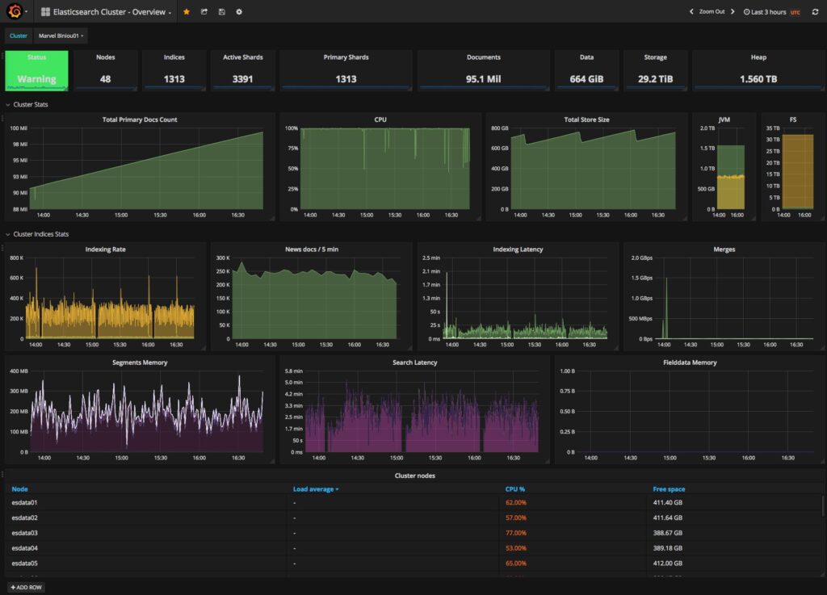Viewport: 827px width, 595px height.
Task: Click the Zoom Out button
Action: point(711,12)
